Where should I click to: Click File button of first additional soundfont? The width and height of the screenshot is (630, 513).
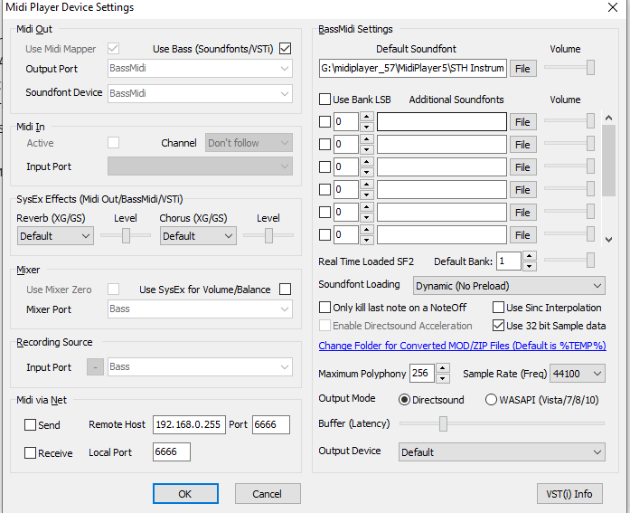click(x=522, y=122)
